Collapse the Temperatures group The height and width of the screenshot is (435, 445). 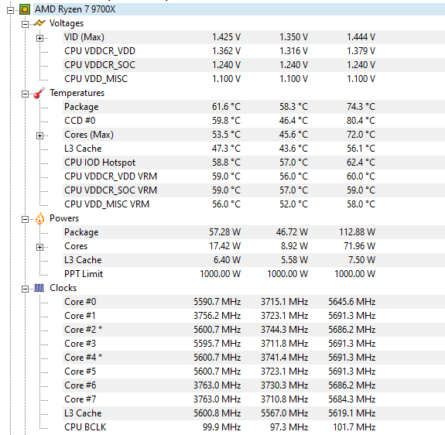click(25, 94)
